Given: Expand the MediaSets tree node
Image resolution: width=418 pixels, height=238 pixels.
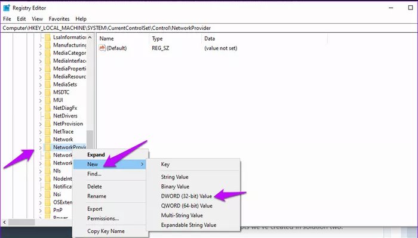Looking at the screenshot, I should click(40, 85).
